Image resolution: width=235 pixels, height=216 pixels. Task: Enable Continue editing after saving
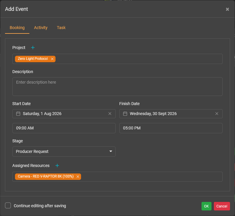pos(8,206)
